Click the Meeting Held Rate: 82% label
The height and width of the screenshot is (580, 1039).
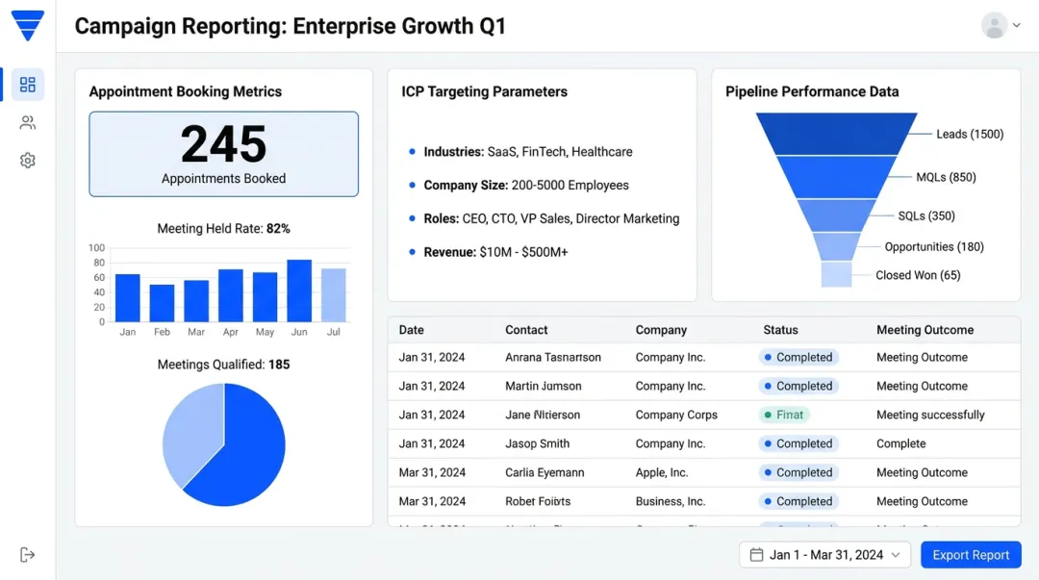223,229
